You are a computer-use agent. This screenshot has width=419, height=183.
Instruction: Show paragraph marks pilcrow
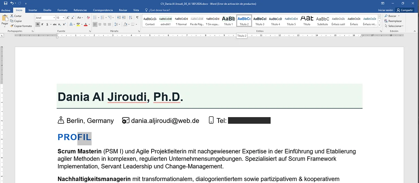137,17
